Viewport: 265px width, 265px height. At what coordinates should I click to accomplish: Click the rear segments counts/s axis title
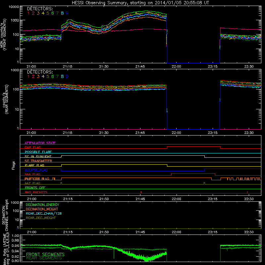coord(5,99)
